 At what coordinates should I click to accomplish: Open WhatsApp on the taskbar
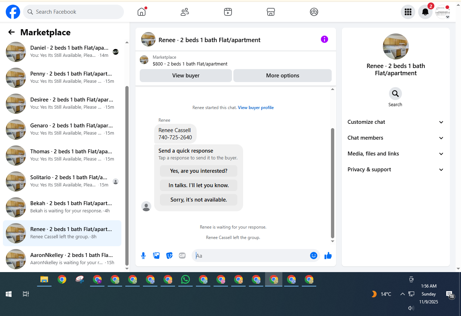click(185, 279)
